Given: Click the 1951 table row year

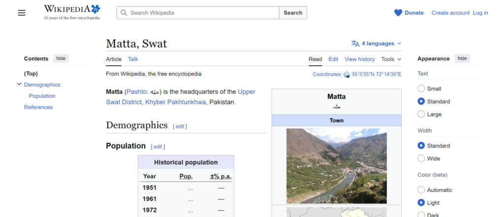Looking at the screenshot, I should [150, 188].
